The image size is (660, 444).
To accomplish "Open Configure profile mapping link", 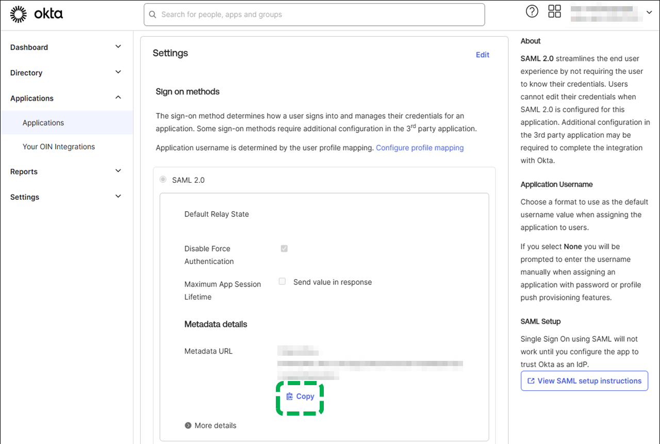I will click(x=419, y=148).
